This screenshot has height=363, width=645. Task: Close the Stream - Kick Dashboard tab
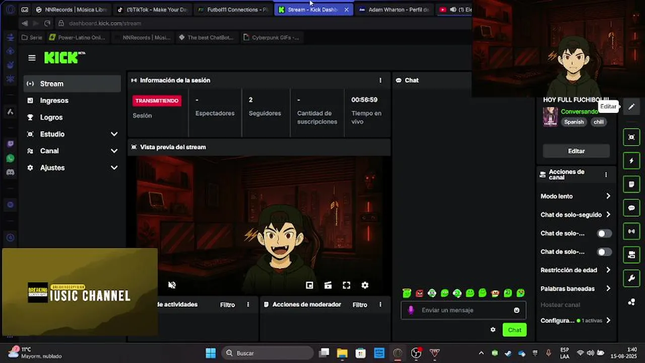coord(346,10)
